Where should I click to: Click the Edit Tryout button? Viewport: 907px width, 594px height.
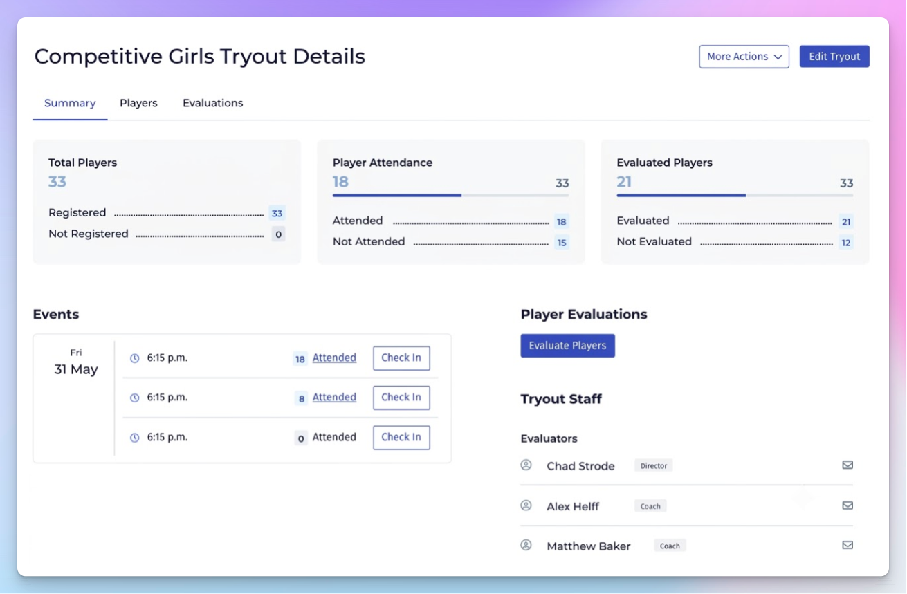(x=834, y=57)
